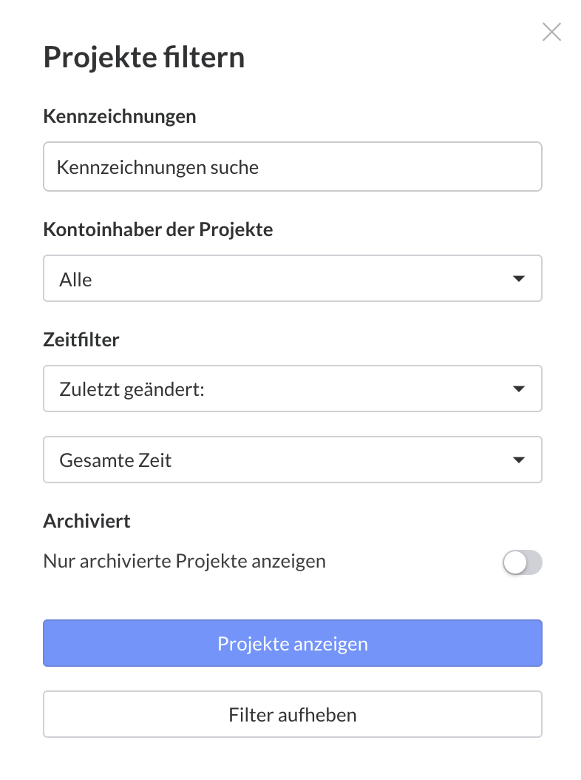Click the 'Kennzeichnungen' section heading
Viewport: 581px width, 780px height.
(120, 116)
